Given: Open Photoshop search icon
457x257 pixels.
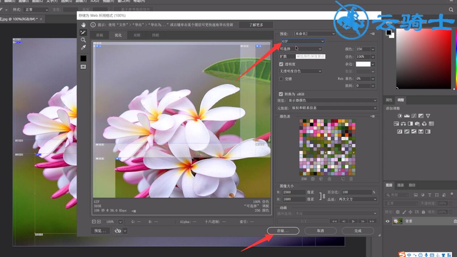Looking at the screenshot, I should click(x=451, y=10).
